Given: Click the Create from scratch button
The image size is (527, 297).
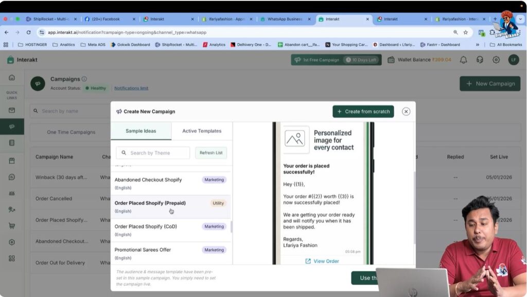Looking at the screenshot, I should pos(363,111).
